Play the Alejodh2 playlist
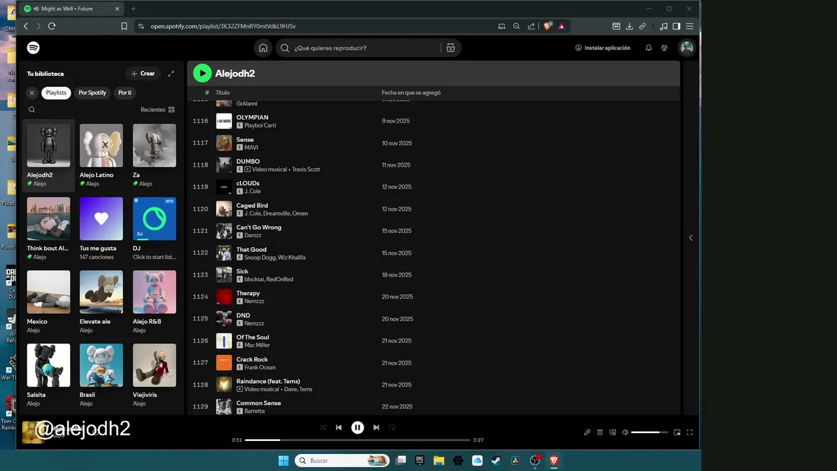This screenshot has height=471, width=837. pyautogui.click(x=202, y=73)
